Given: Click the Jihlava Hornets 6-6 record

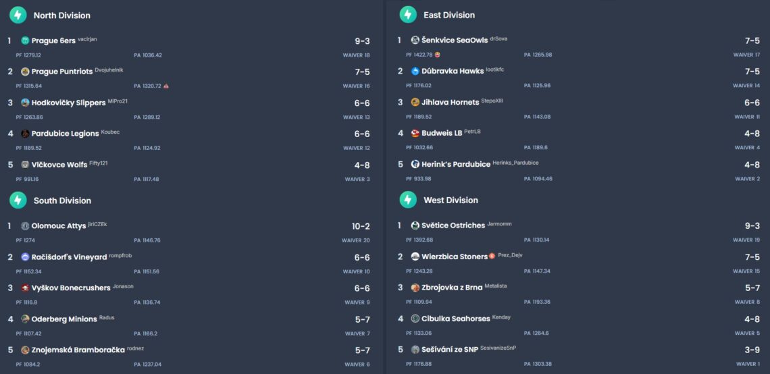Looking at the screenshot, I should pos(752,103).
